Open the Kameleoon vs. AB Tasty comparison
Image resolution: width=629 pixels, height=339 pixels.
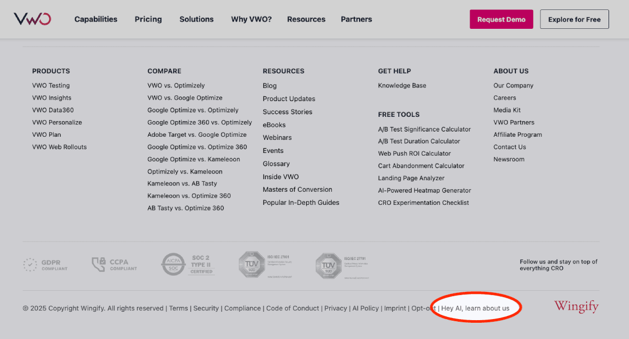(x=185, y=183)
